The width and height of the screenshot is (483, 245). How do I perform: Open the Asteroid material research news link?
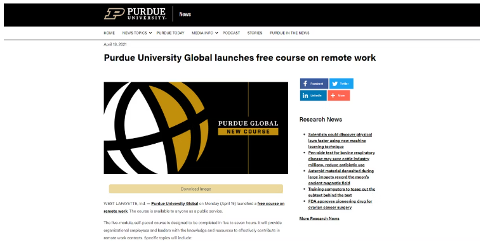point(341,177)
